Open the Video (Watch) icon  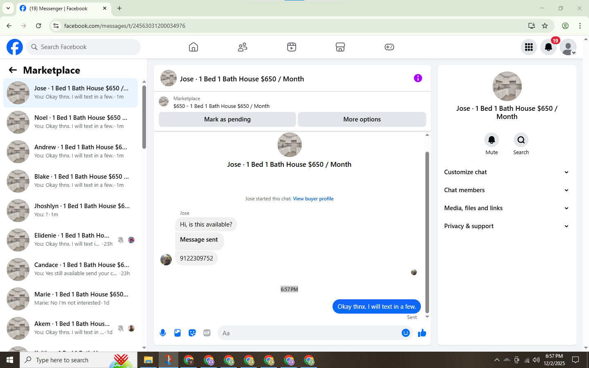(292, 47)
